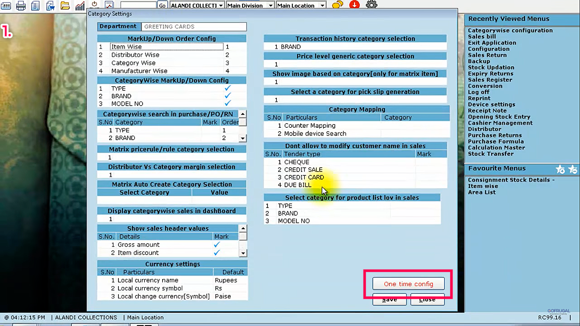Toggle the Item discount mark

point(217,253)
